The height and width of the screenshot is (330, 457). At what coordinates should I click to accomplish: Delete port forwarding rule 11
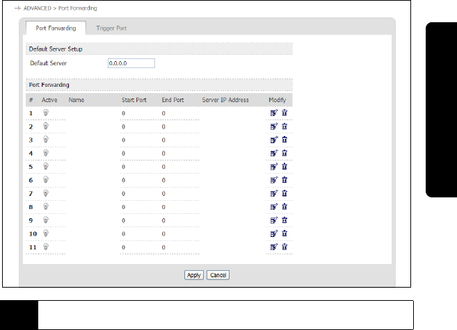click(284, 247)
